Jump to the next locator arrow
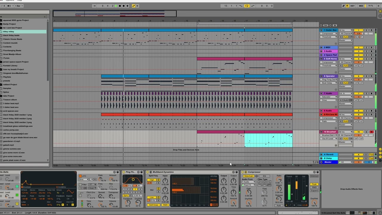 [330, 25]
